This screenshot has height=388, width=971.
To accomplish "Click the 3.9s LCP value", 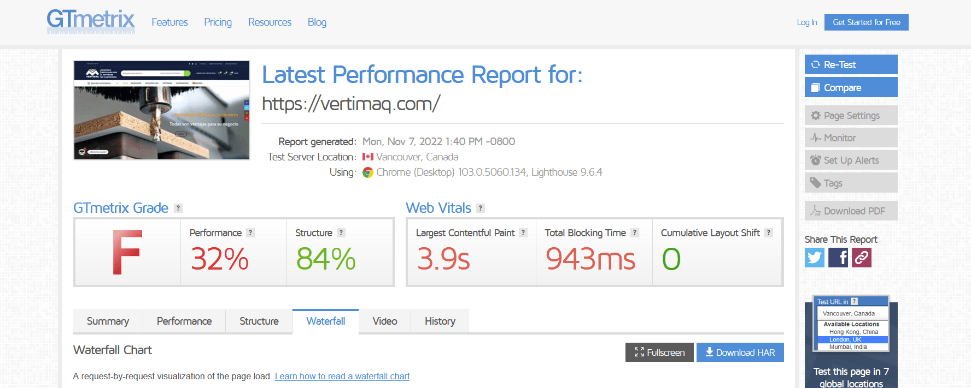I will 443,259.
